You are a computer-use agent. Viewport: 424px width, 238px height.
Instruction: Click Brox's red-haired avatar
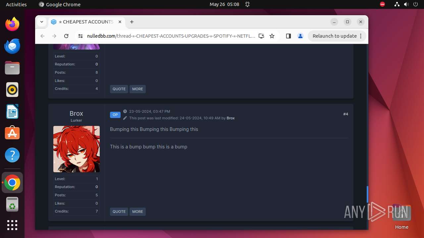click(x=77, y=149)
